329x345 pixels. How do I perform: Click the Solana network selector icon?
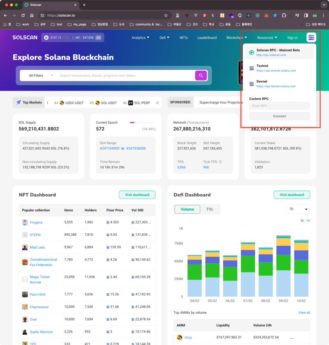(311, 37)
